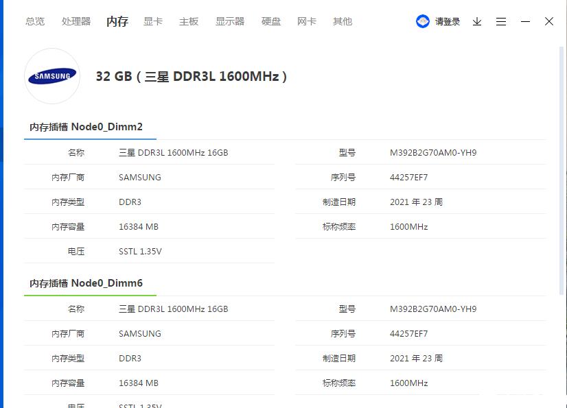The width and height of the screenshot is (567, 408).
Task: Click the 请登录 login link
Action: coord(448,22)
